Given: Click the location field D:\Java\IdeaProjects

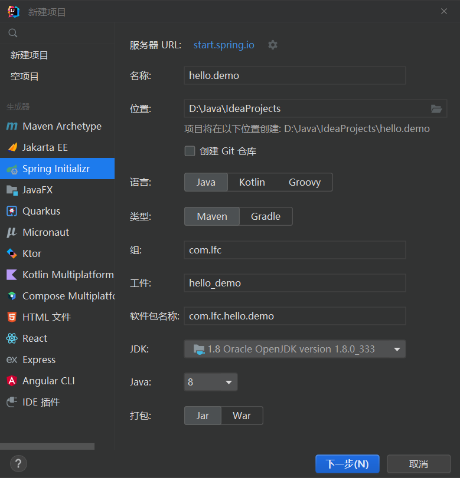Looking at the screenshot, I should tap(315, 108).
